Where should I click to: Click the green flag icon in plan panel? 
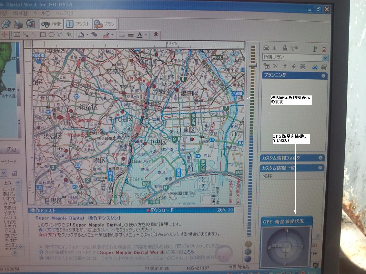(315, 49)
